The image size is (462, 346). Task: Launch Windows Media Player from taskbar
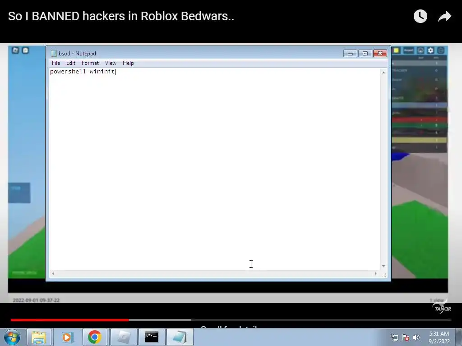tap(67, 337)
